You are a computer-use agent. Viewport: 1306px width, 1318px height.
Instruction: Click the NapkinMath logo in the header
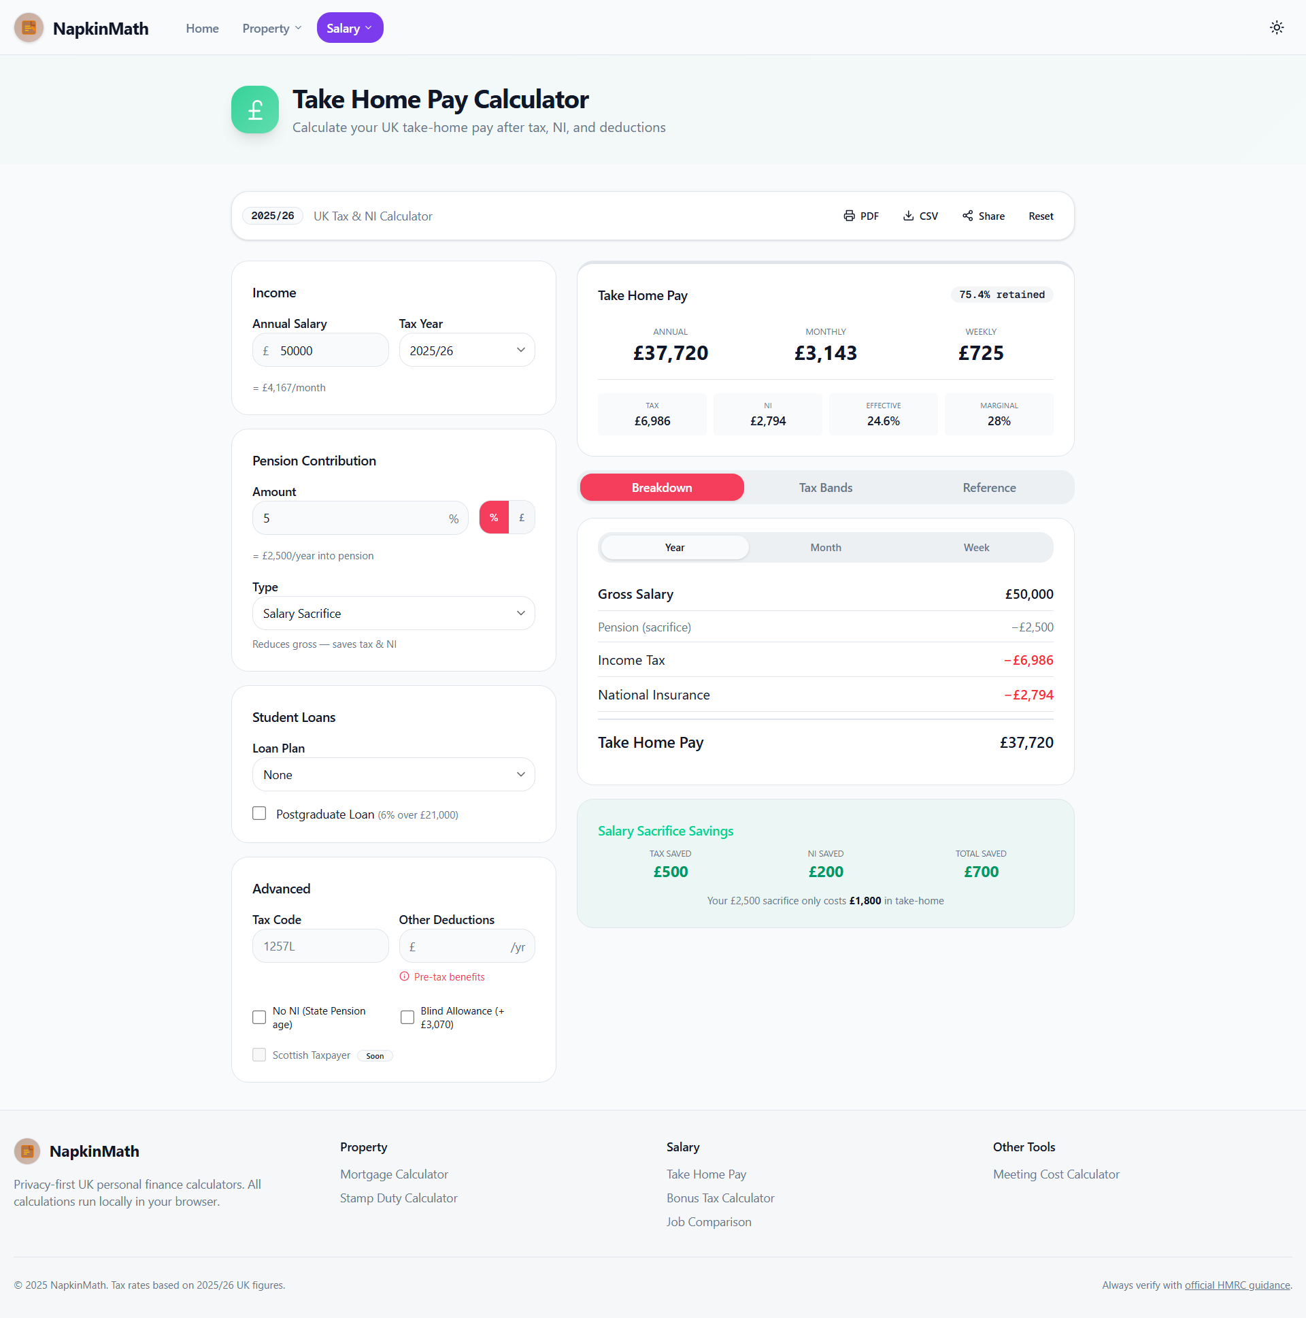click(29, 28)
